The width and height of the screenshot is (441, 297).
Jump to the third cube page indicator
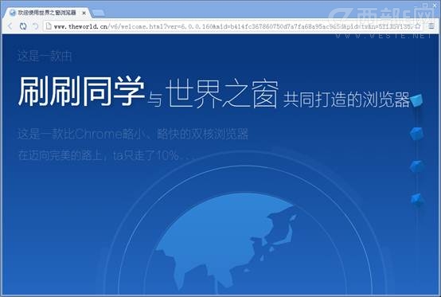click(x=417, y=166)
